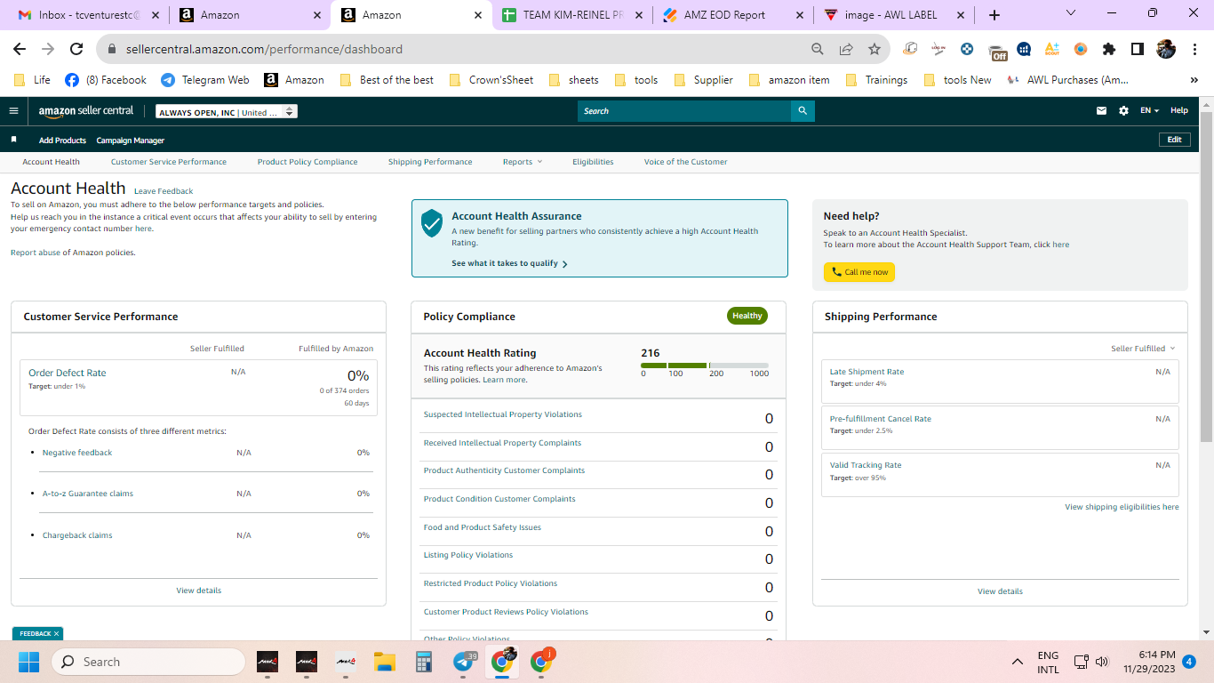
Task: Close the FEEDBACK tab widget
Action: [56, 634]
